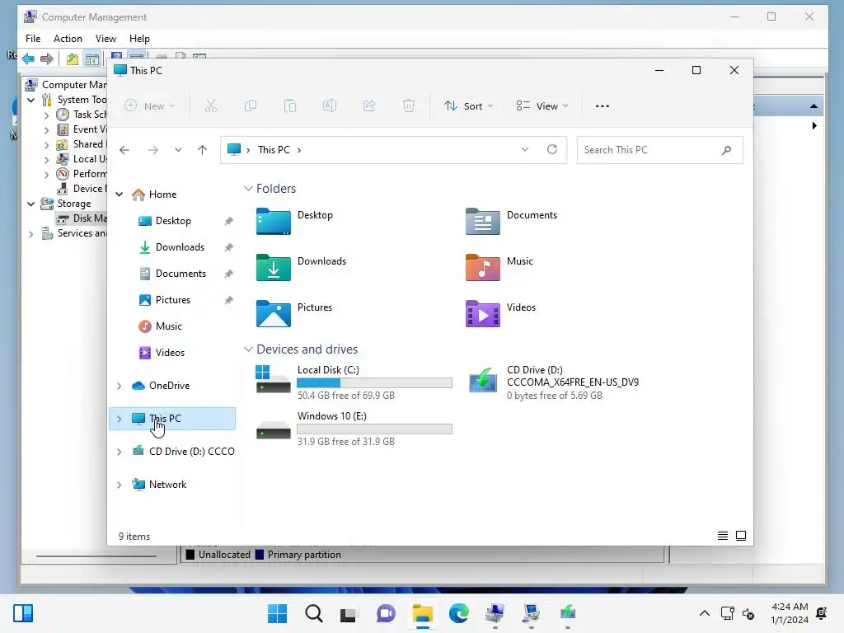Viewport: 844px width, 633px height.
Task: Click the Back arrow in Computer Management toolbar
Action: pyautogui.click(x=28, y=59)
